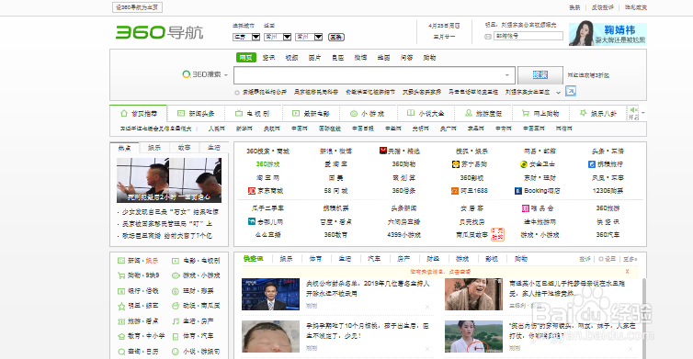Click the orange Alibaba icon beside 阿里1688
Viewport: 693px width, 359px height.
click(x=455, y=191)
